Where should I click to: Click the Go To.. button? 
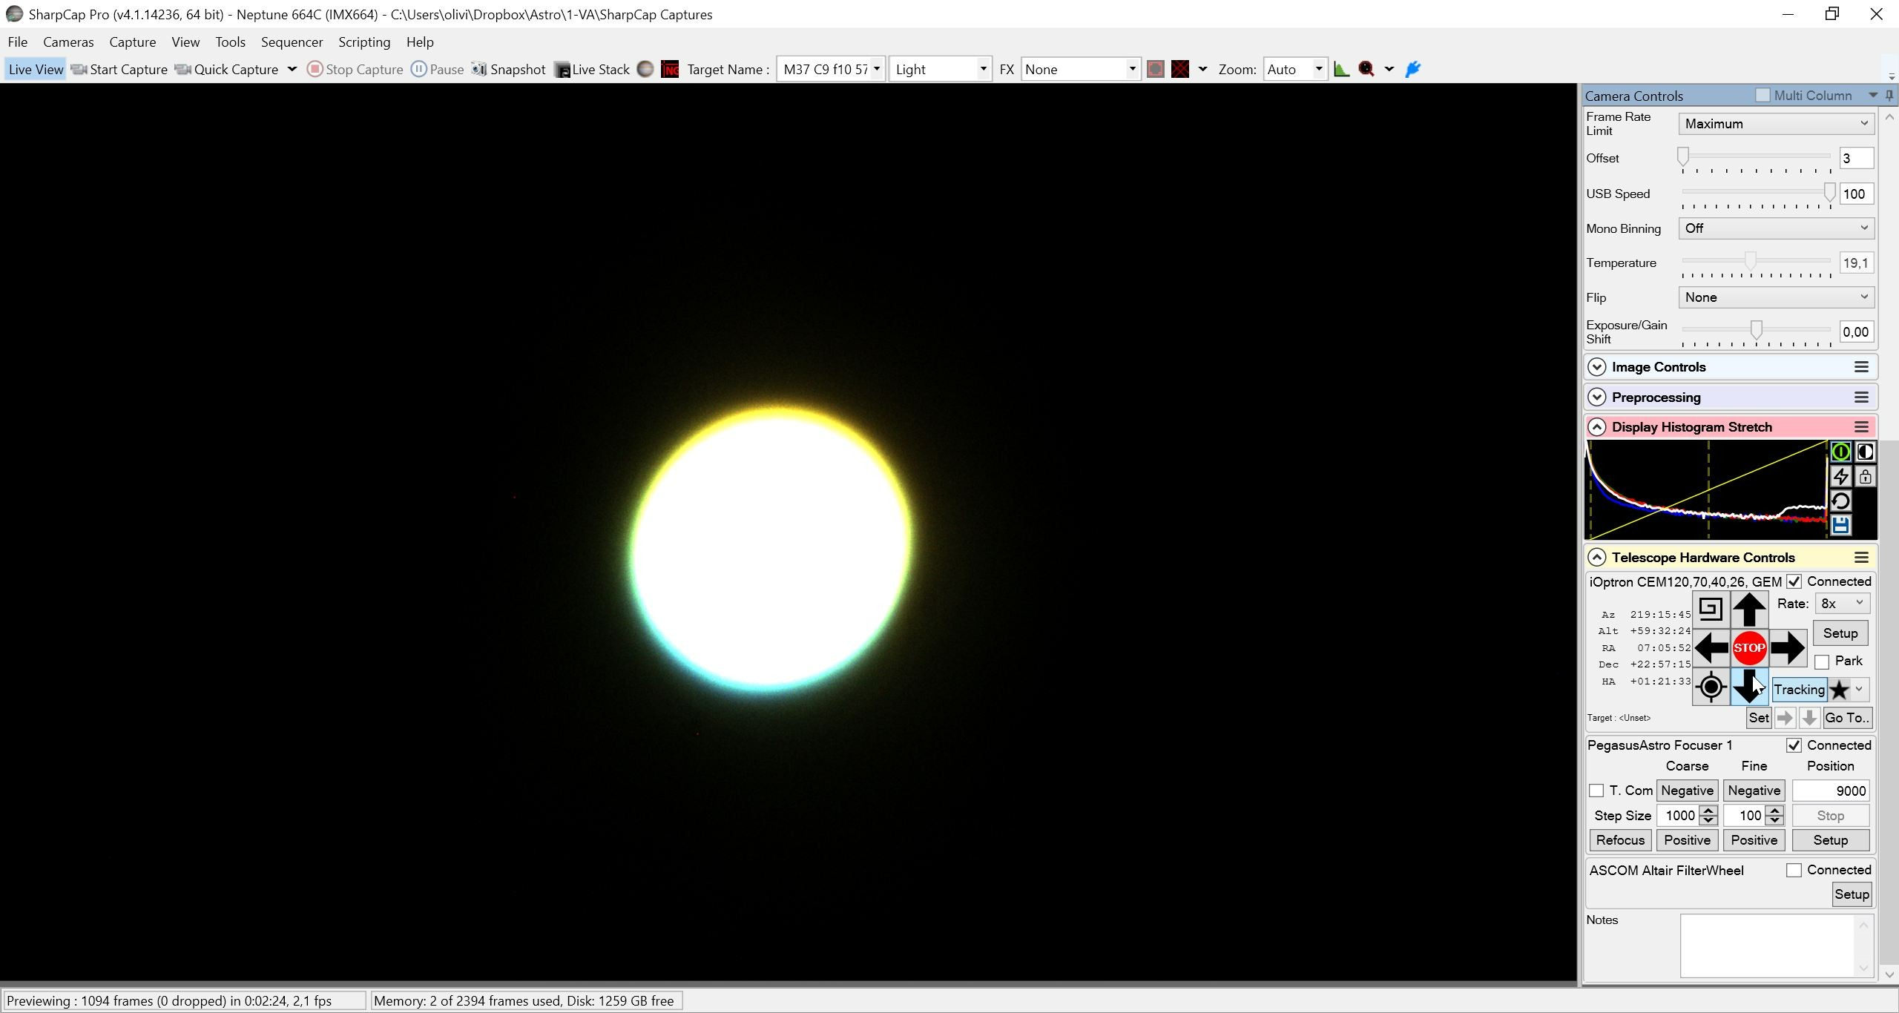coord(1846,717)
